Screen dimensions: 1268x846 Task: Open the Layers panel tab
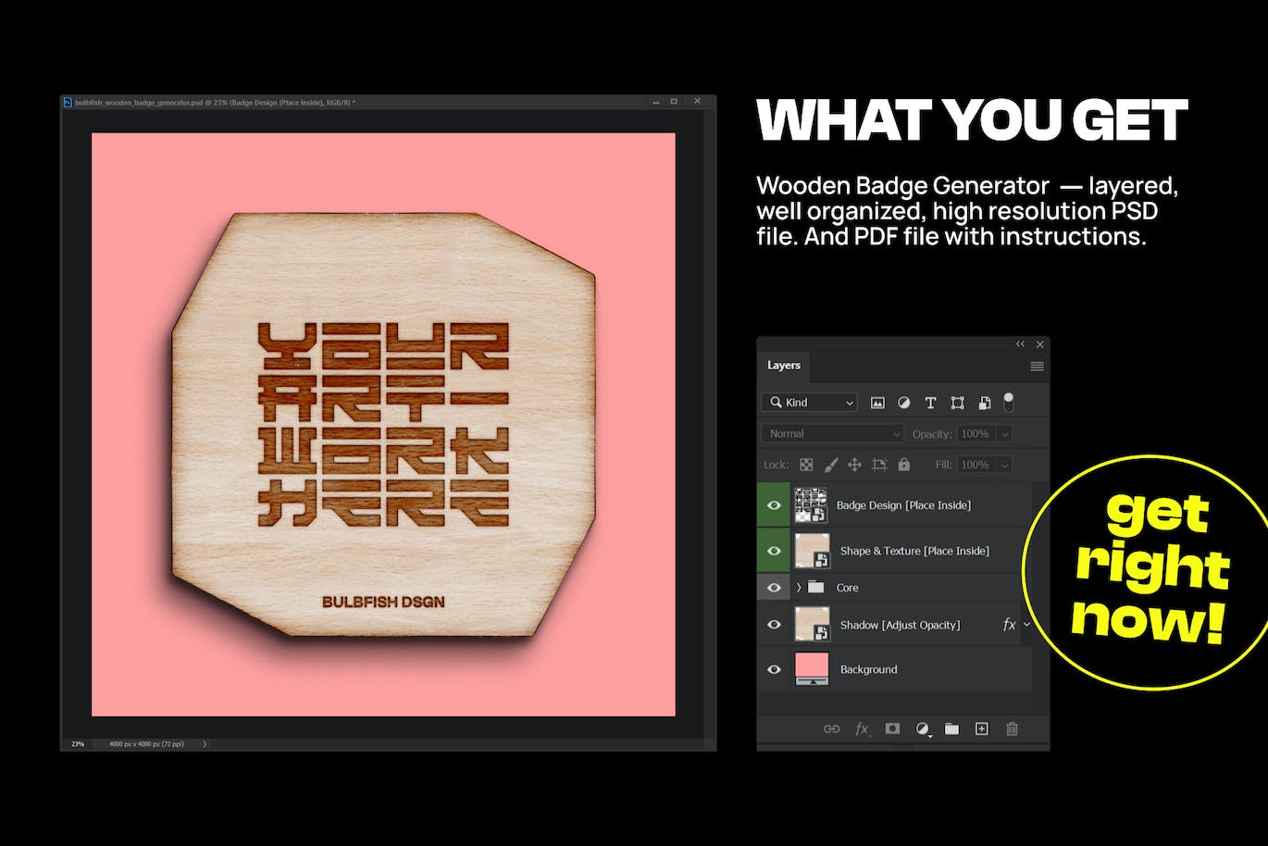click(783, 366)
